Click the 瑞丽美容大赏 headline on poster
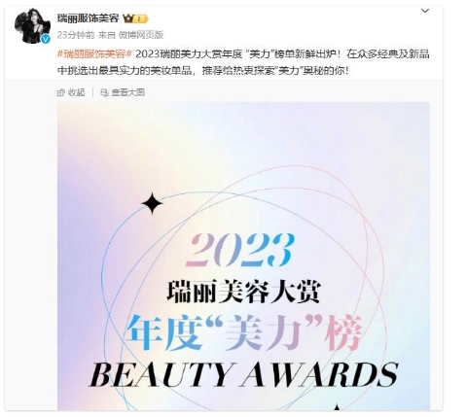 tap(243, 292)
